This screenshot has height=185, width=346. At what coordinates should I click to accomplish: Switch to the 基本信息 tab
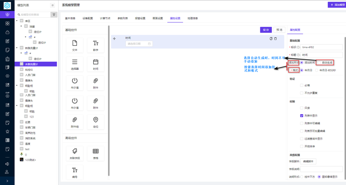click(x=70, y=18)
